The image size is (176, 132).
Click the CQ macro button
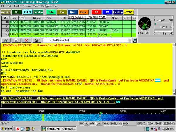[x=16, y=12]
